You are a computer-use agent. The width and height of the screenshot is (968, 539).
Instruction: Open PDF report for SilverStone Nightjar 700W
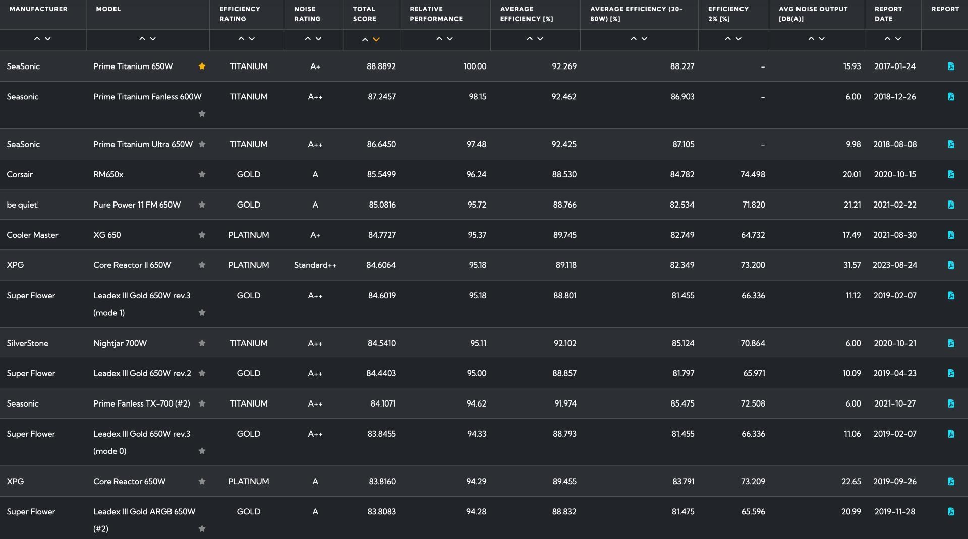pos(951,343)
